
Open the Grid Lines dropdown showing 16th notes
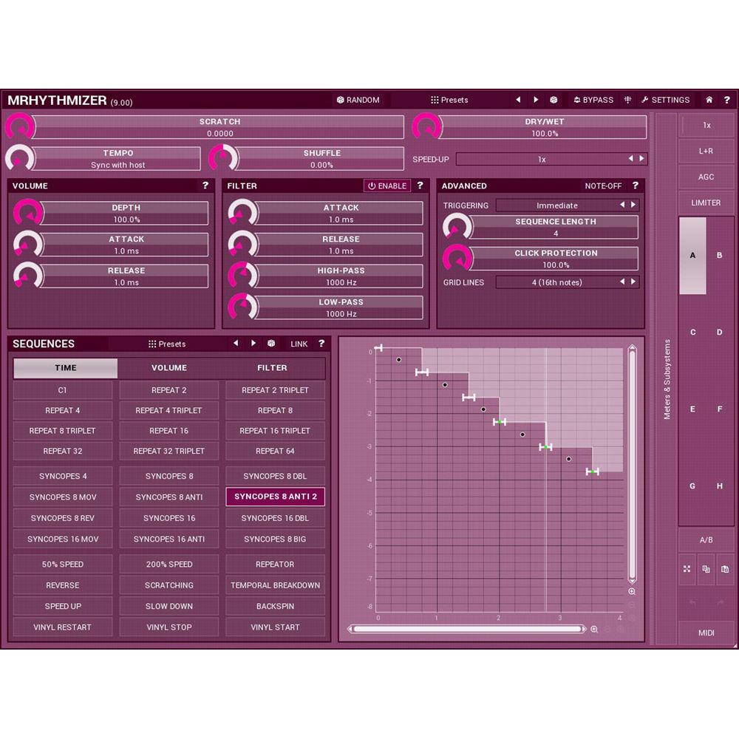click(x=557, y=282)
